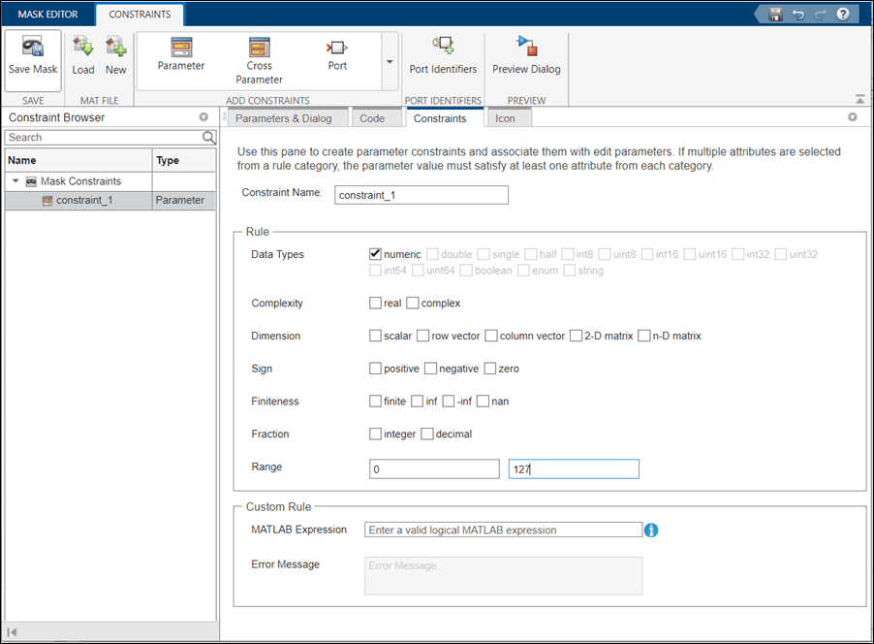Click the Range maximum field showing 127
The image size is (874, 644).
click(574, 468)
